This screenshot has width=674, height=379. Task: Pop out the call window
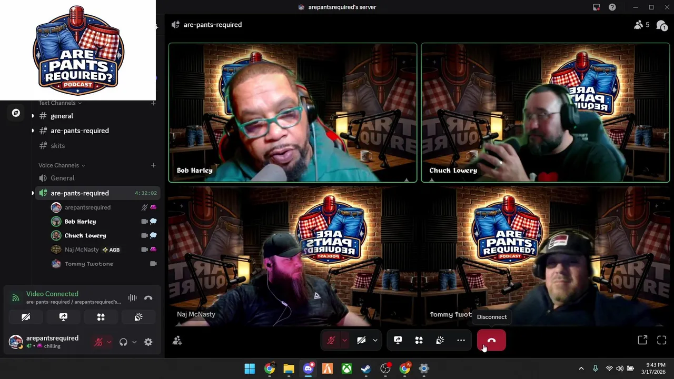tap(642, 341)
